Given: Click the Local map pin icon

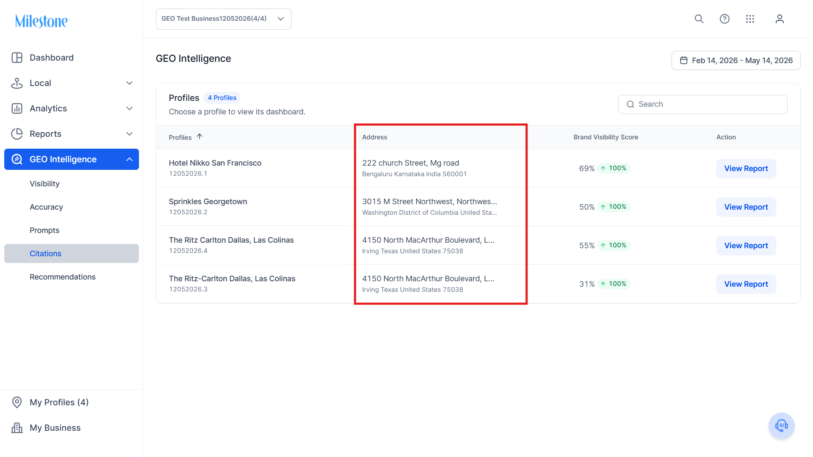Looking at the screenshot, I should (x=17, y=83).
